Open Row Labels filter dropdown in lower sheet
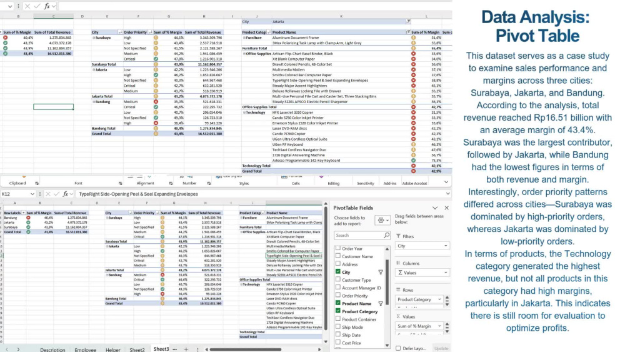The image size is (625, 352). tap(24, 213)
